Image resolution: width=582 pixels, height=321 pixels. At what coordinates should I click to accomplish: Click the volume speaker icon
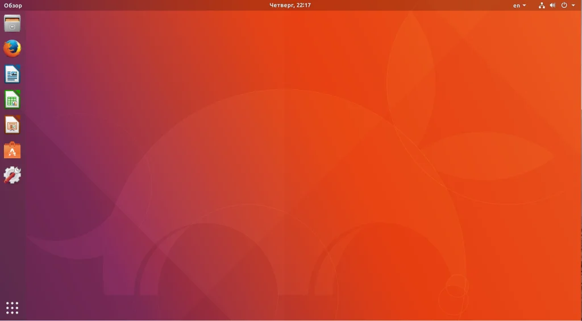click(552, 5)
